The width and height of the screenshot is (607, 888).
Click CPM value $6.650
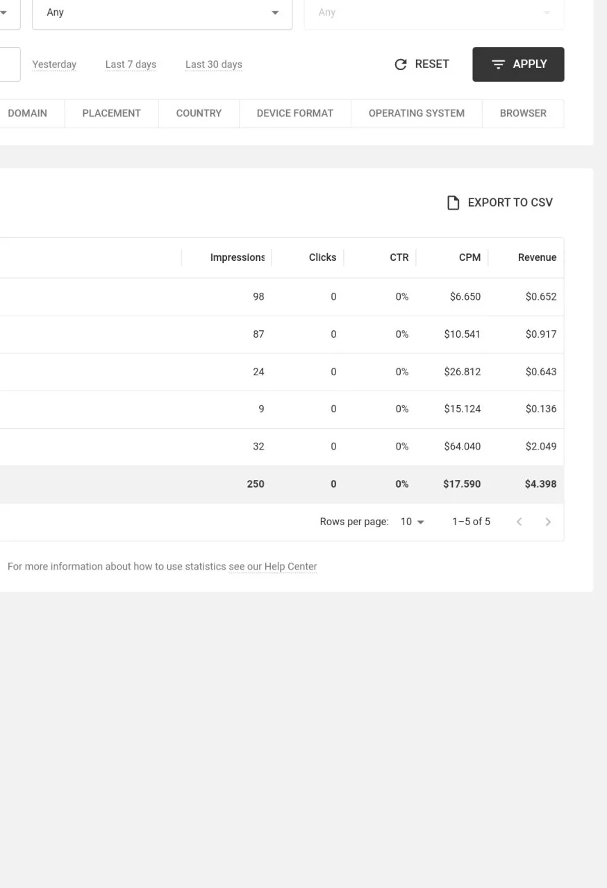coord(465,297)
